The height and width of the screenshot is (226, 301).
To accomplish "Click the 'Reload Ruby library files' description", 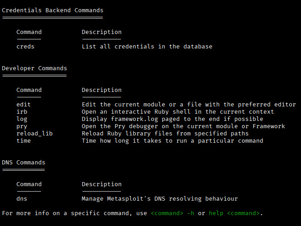I will (x=165, y=134).
